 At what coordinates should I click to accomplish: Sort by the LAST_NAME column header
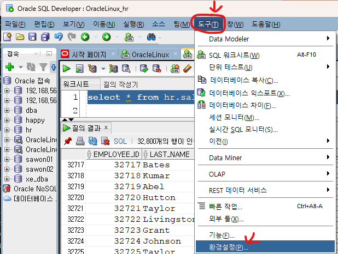[168, 154]
